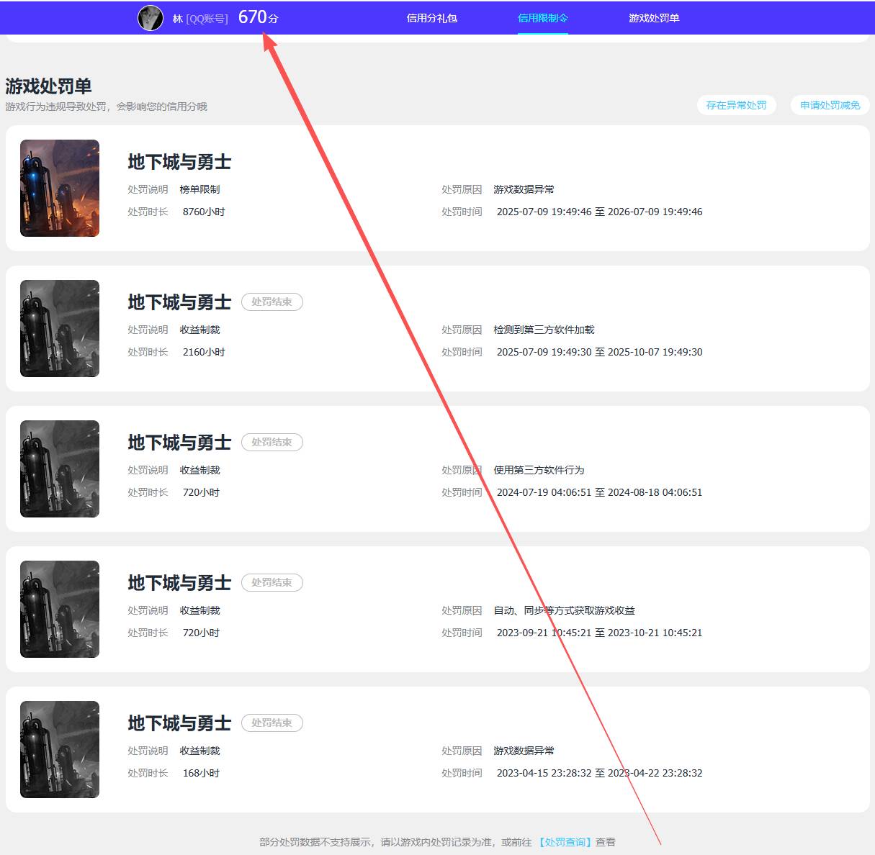Image resolution: width=875 pixels, height=855 pixels.
Task: Select thumbnail of the 2023-09-21 penalty record
Action: click(60, 610)
